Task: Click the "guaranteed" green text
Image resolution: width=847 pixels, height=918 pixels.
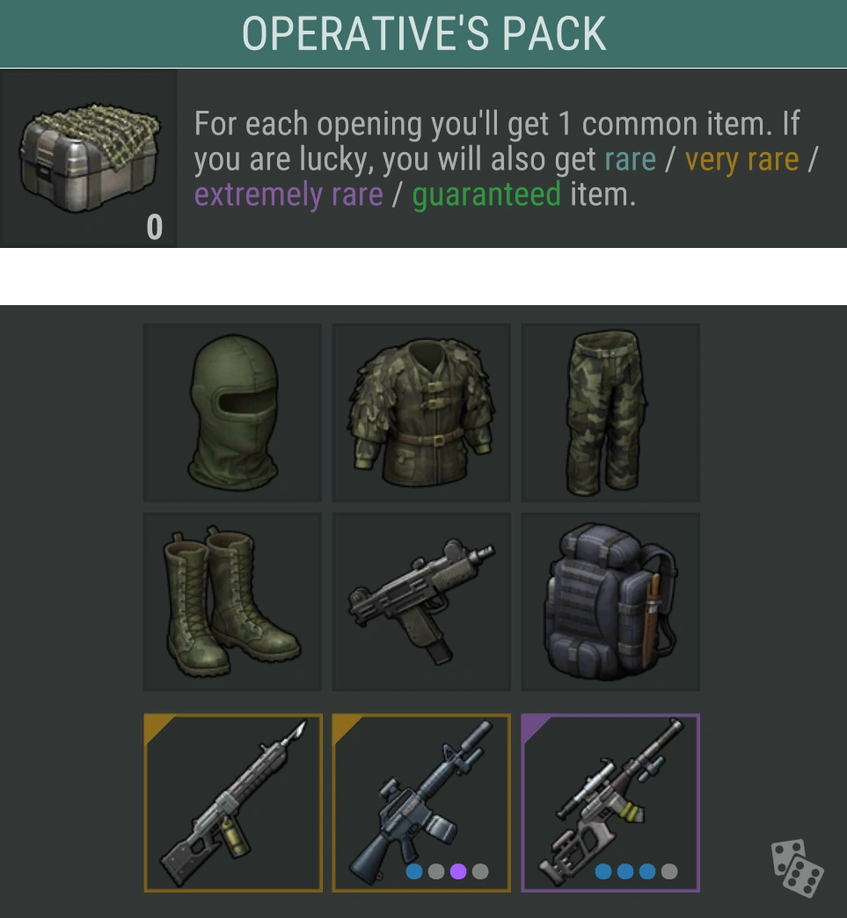Action: pyautogui.click(x=486, y=194)
